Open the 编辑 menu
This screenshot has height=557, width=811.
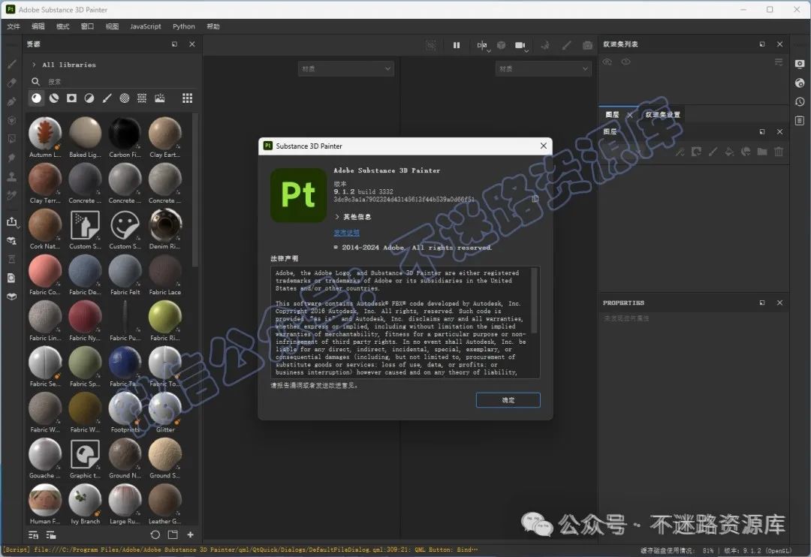38,26
